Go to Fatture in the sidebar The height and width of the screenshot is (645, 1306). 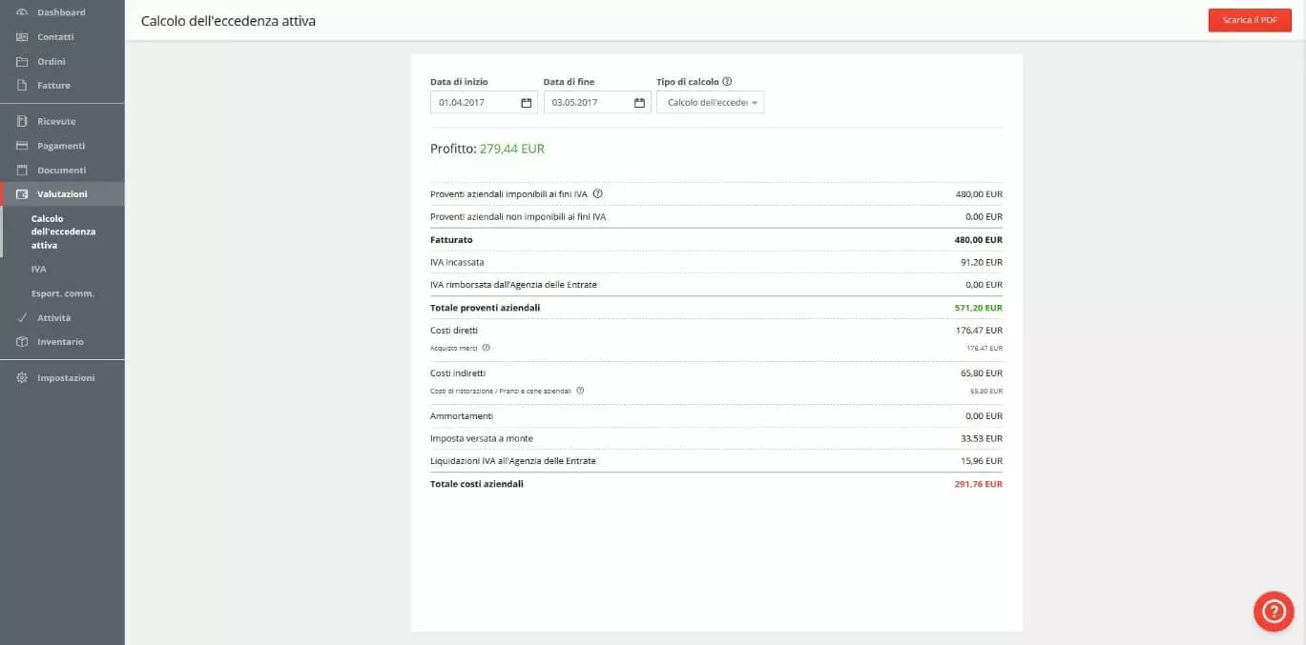click(53, 86)
